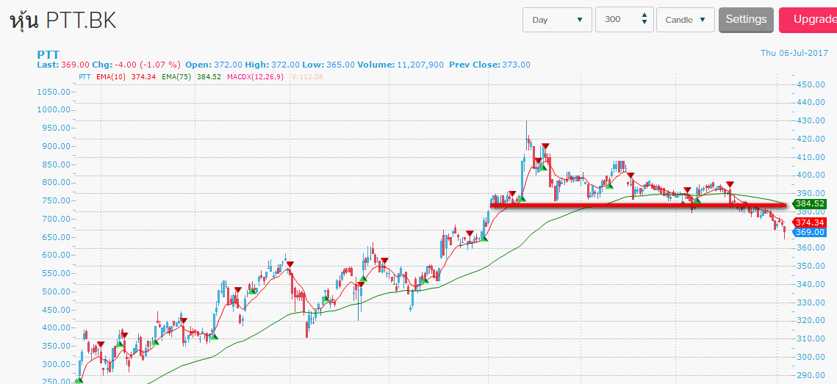Click the date Thu 06-Jul-2017

pyautogui.click(x=794, y=53)
